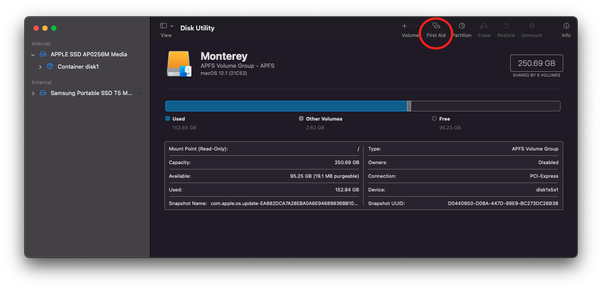This screenshot has width=602, height=290.
Task: Expand the Container disk1 entry
Action: click(40, 67)
